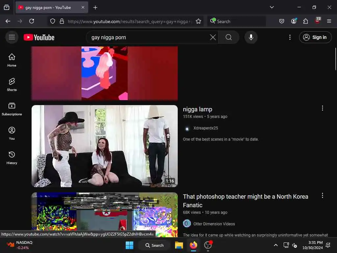Clear the YouTube search box text
This screenshot has width=337, height=253.
pos(213,37)
